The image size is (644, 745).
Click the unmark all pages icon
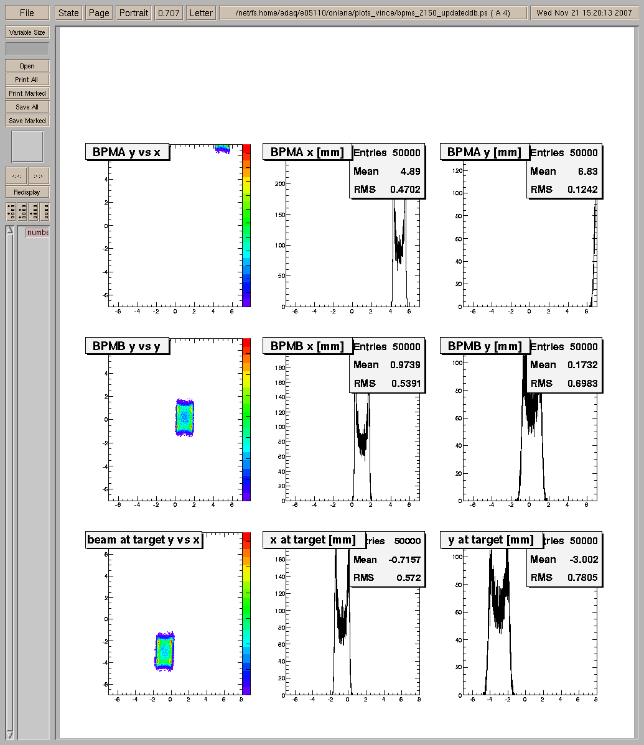[44, 212]
